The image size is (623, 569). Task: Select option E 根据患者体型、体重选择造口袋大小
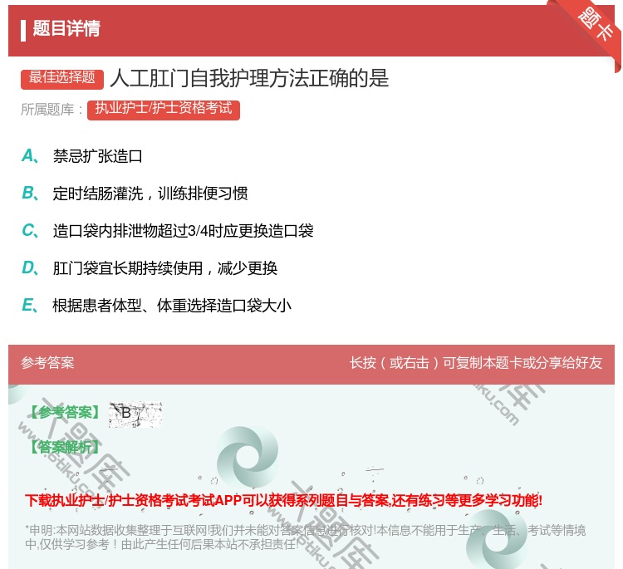(156, 306)
